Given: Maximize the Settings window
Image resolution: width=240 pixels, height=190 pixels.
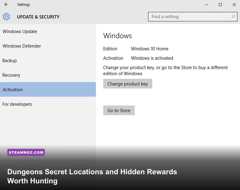Looking at the screenshot, I should point(220,5).
